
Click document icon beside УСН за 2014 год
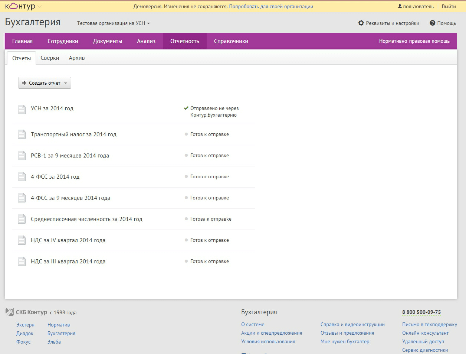pyautogui.click(x=22, y=109)
